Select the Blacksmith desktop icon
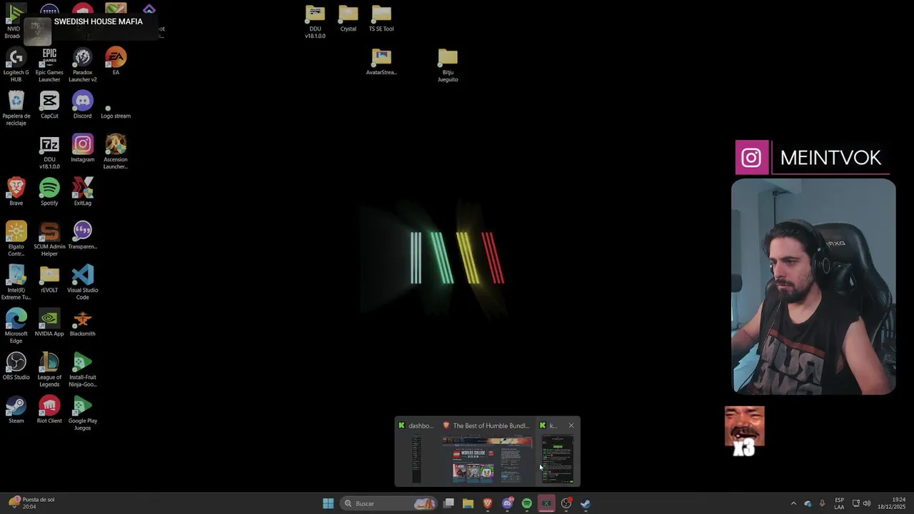The width and height of the screenshot is (914, 514). [x=82, y=323]
